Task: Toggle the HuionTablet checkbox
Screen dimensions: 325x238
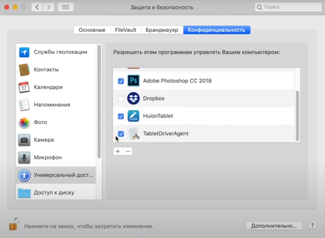Action: (x=121, y=116)
